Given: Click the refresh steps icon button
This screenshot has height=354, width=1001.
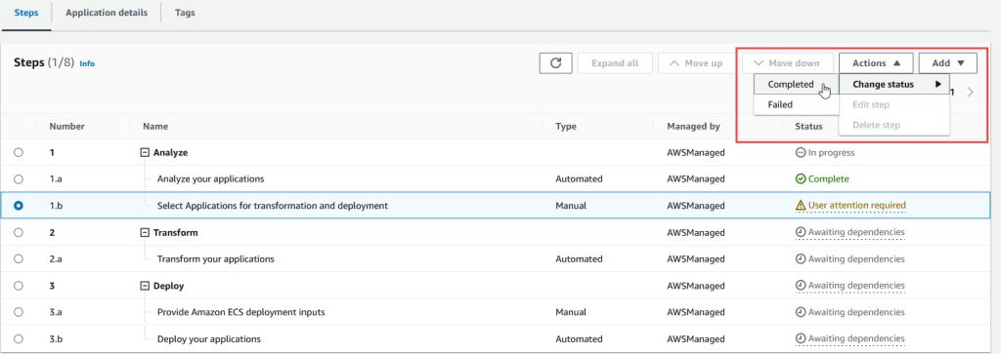Looking at the screenshot, I should click(x=556, y=63).
